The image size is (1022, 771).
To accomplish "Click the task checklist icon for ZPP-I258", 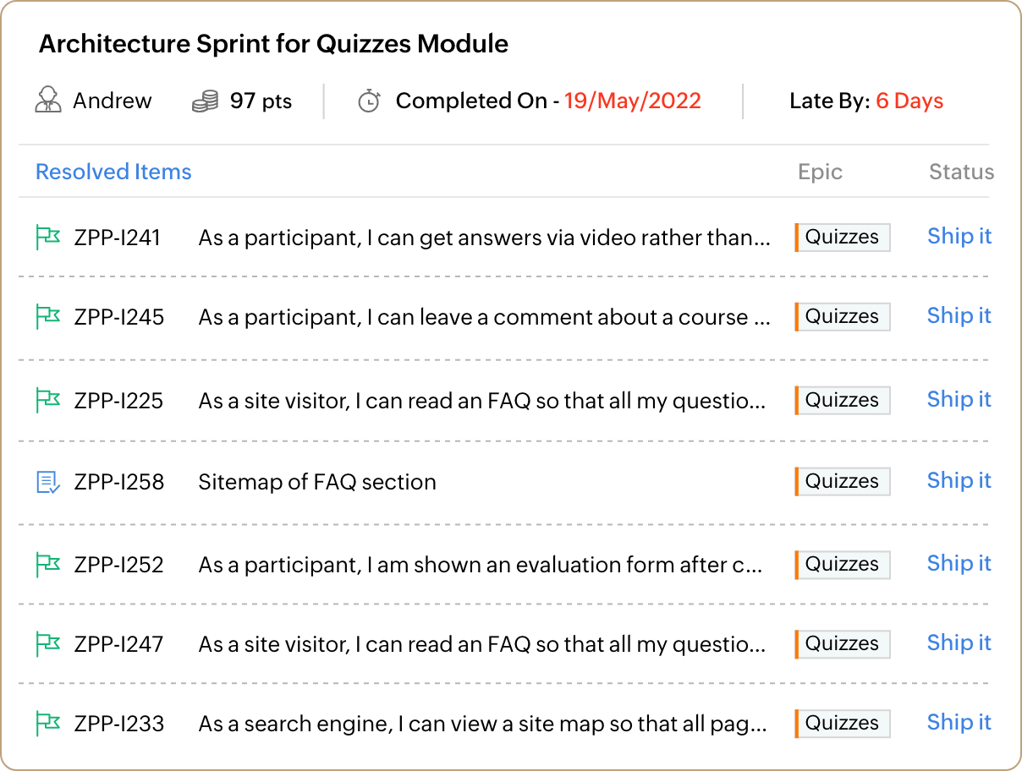I will tap(48, 482).
